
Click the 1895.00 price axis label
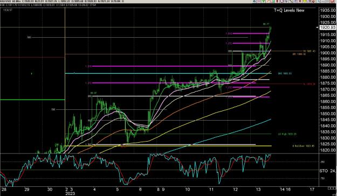pyautogui.click(x=328, y=59)
